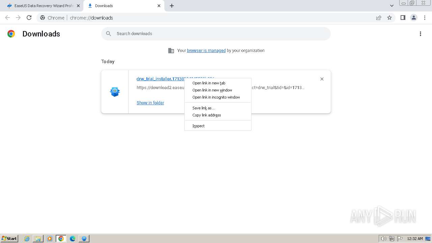Open a new tab with the plus button
432x243 pixels.
click(172, 6)
